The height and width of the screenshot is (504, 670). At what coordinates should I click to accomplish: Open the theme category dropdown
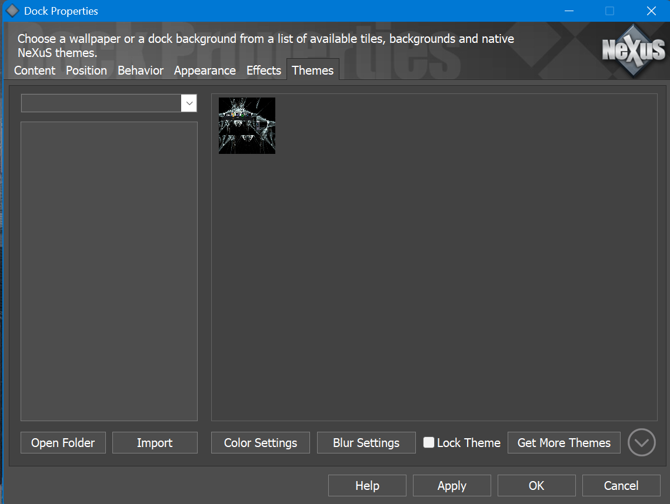click(189, 103)
